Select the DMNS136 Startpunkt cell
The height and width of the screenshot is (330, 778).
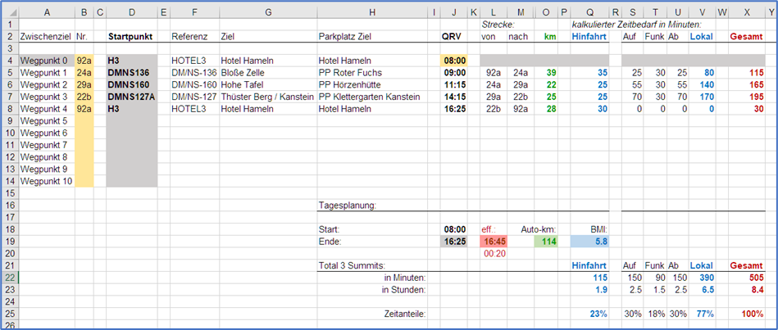[x=130, y=73]
